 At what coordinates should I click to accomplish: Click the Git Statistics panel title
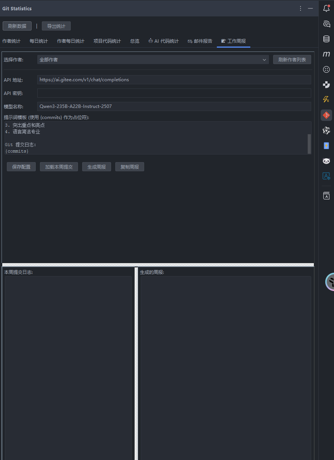tap(17, 8)
